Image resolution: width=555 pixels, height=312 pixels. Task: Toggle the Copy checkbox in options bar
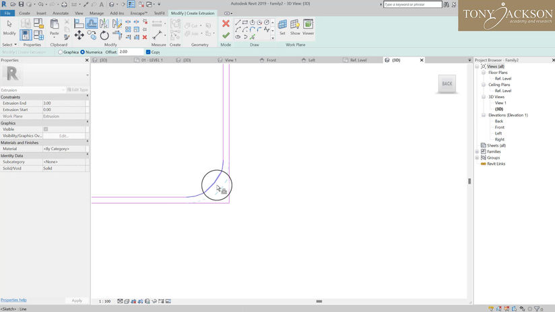[148, 52]
